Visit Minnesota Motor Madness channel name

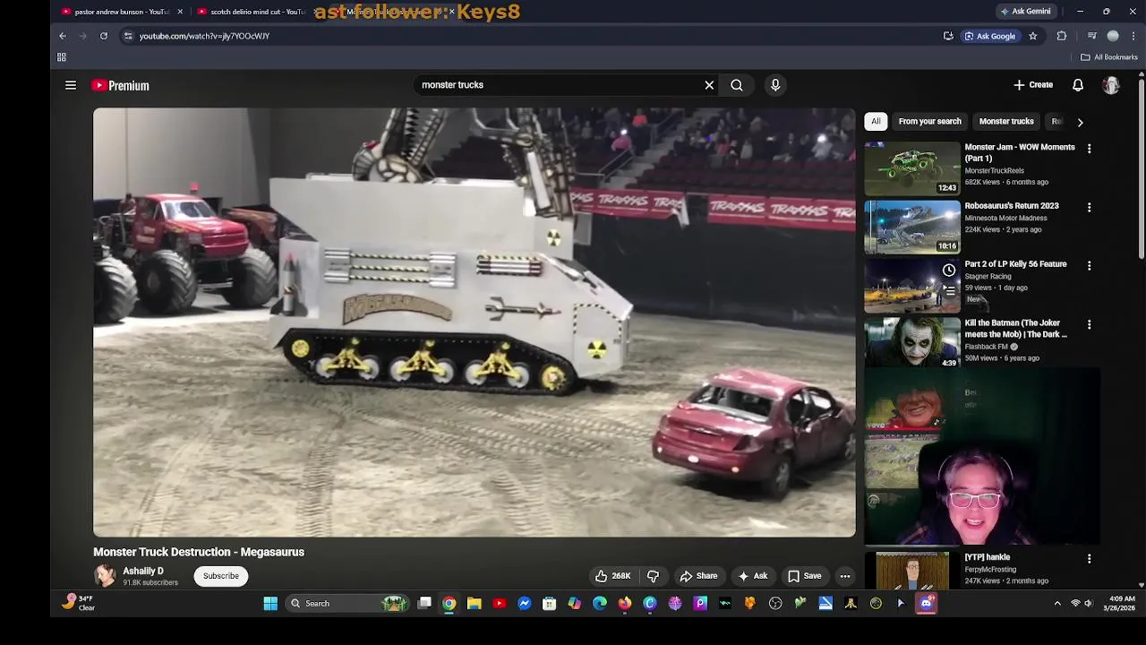1005,218
